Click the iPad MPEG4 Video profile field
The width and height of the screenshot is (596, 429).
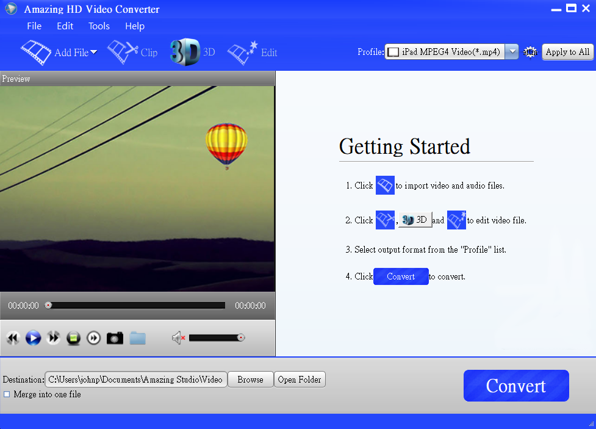(445, 52)
